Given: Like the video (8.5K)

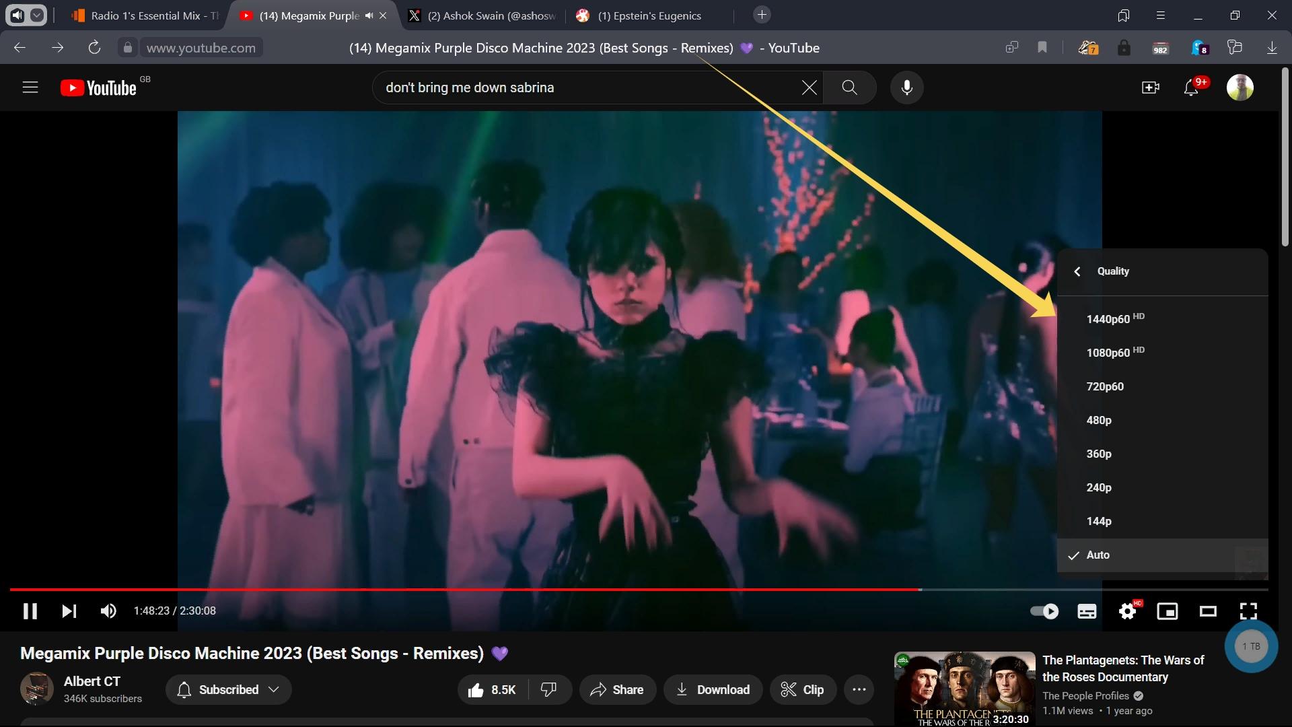Looking at the screenshot, I should point(492,690).
